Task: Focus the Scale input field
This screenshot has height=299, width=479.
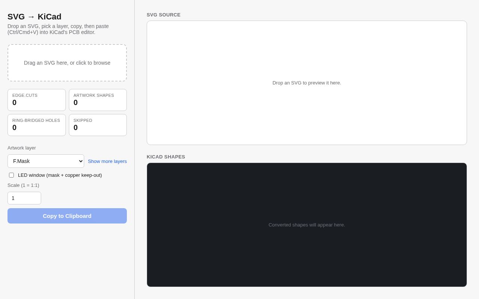Action: coord(24,198)
